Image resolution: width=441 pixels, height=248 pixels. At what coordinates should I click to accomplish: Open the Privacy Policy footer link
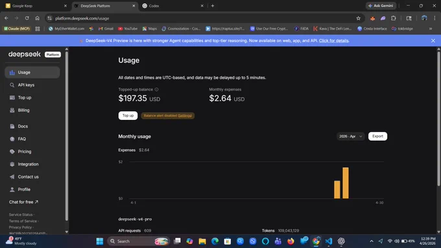coord(20,227)
